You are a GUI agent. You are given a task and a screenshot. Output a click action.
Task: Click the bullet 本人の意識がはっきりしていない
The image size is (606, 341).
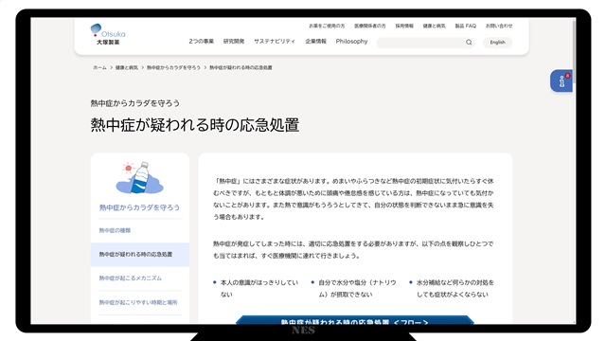click(259, 288)
